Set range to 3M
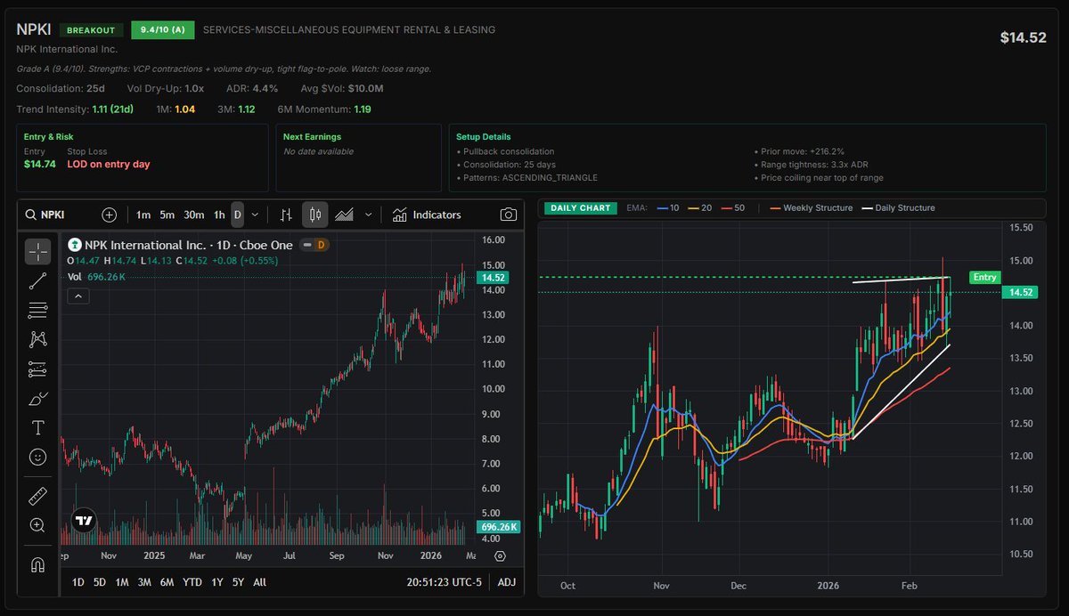 pyautogui.click(x=144, y=582)
